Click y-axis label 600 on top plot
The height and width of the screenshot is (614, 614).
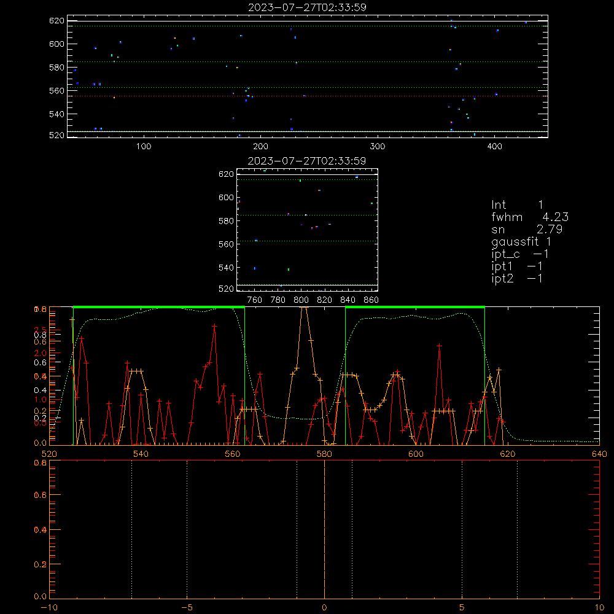coord(56,44)
